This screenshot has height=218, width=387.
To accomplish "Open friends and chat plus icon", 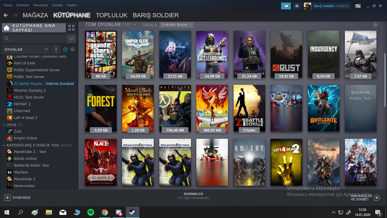I will point(377,198).
